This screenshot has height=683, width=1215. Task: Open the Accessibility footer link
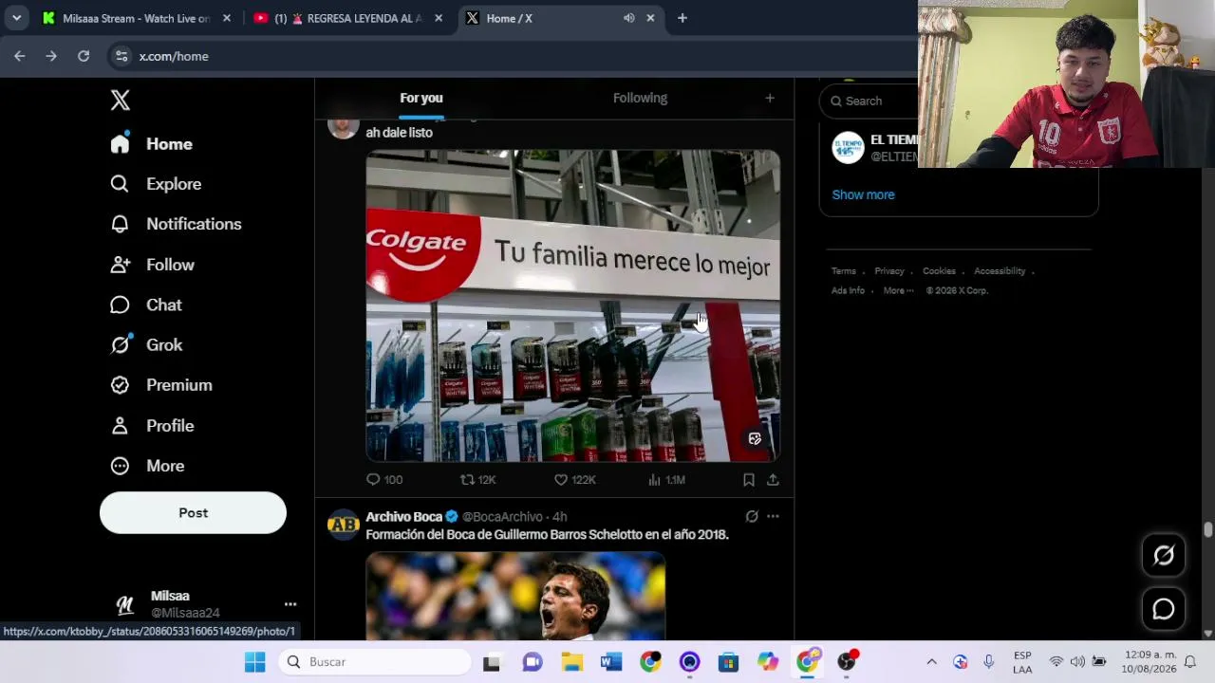(x=1000, y=271)
